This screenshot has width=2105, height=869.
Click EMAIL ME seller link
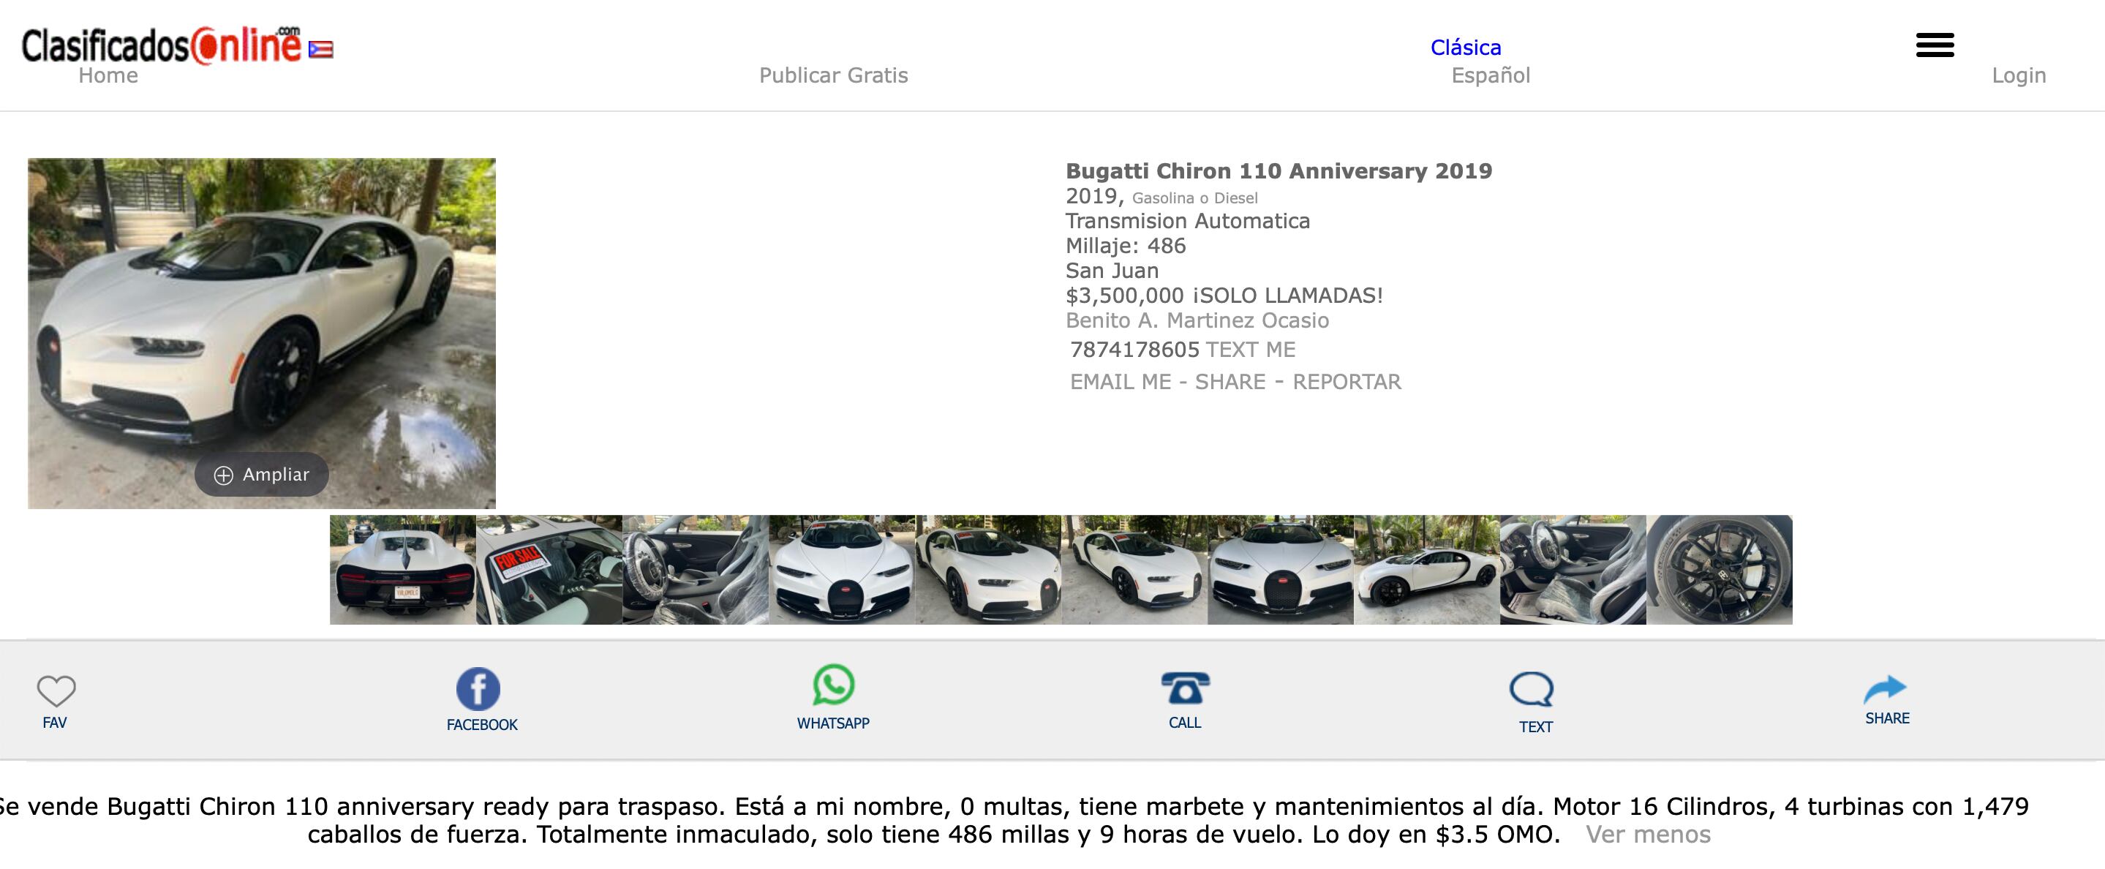[1121, 382]
